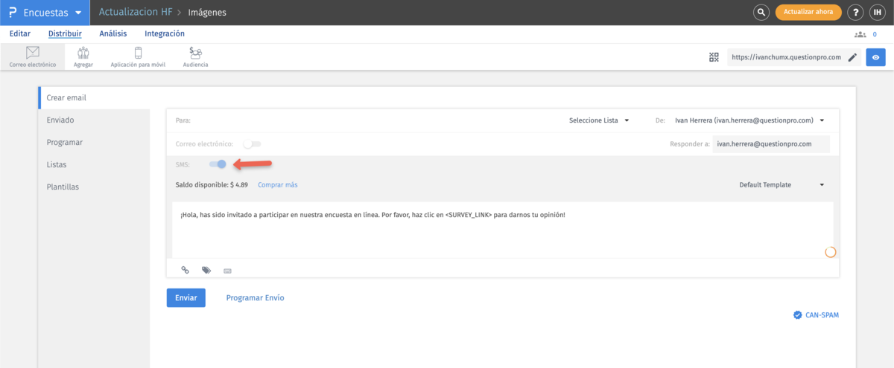Switch to the Análisis tab
Viewport: 894px width, 368px height.
(x=113, y=33)
